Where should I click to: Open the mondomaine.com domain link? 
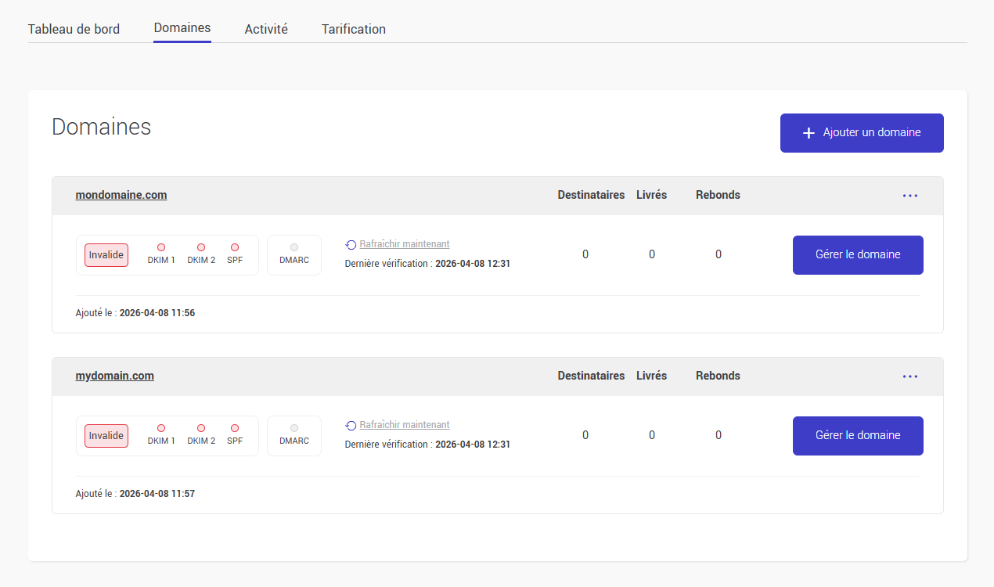coord(121,195)
